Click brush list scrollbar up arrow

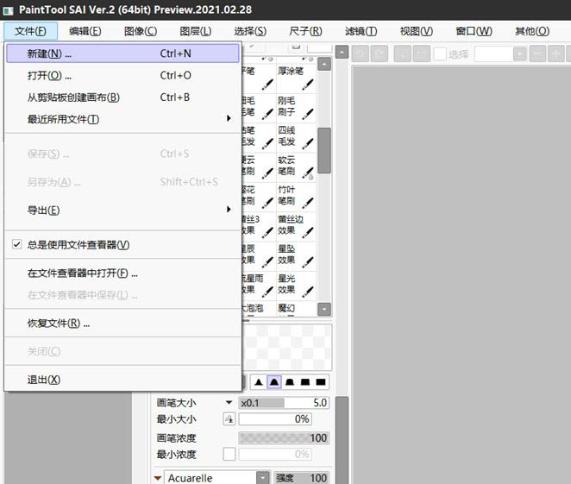click(324, 65)
